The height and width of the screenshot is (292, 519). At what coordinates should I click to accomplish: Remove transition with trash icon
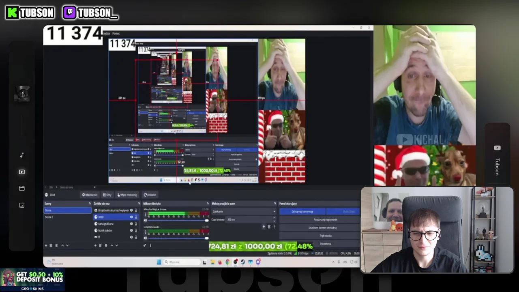[269, 227]
